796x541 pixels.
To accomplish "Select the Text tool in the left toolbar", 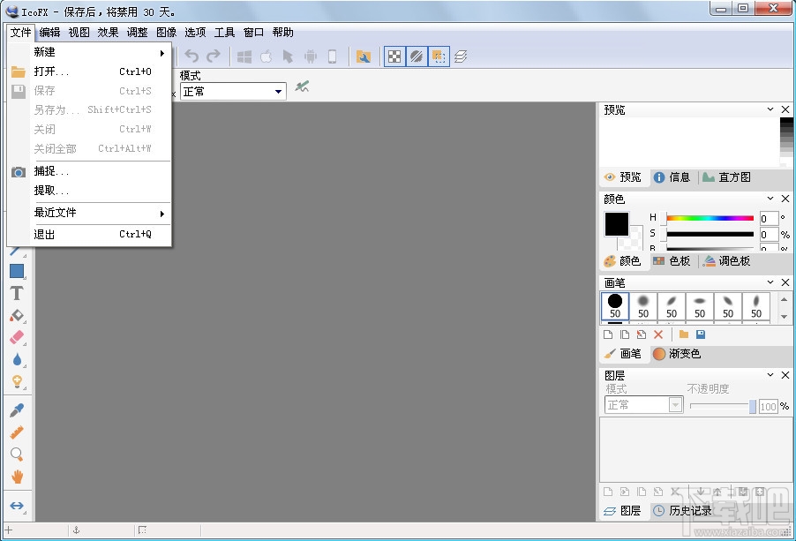I will coord(17,293).
